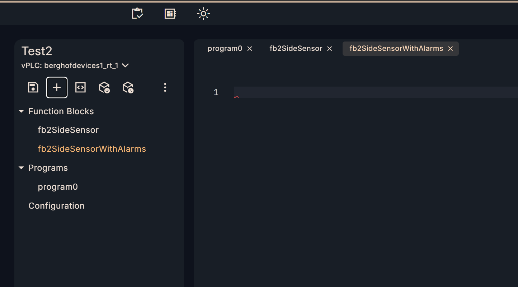
Task: Close the fb2SideSensorWithAlarms tab
Action: (451, 49)
